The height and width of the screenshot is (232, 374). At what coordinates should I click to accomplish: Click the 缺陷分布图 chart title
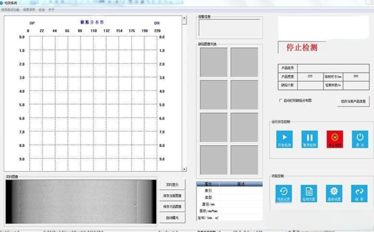tap(92, 22)
